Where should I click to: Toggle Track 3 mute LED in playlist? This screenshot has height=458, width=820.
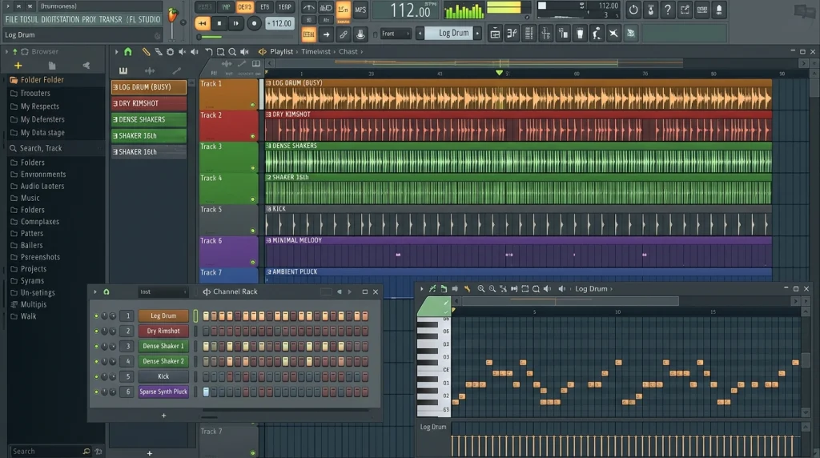pos(252,168)
